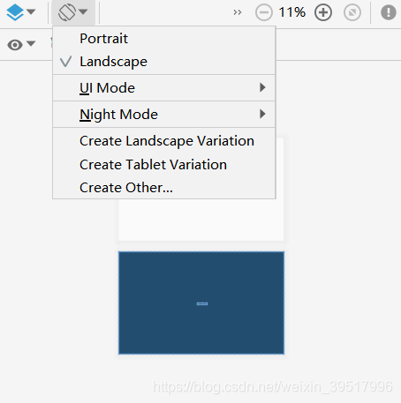Open the Night Mode submenu
This screenshot has height=403, width=401.
pos(164,115)
